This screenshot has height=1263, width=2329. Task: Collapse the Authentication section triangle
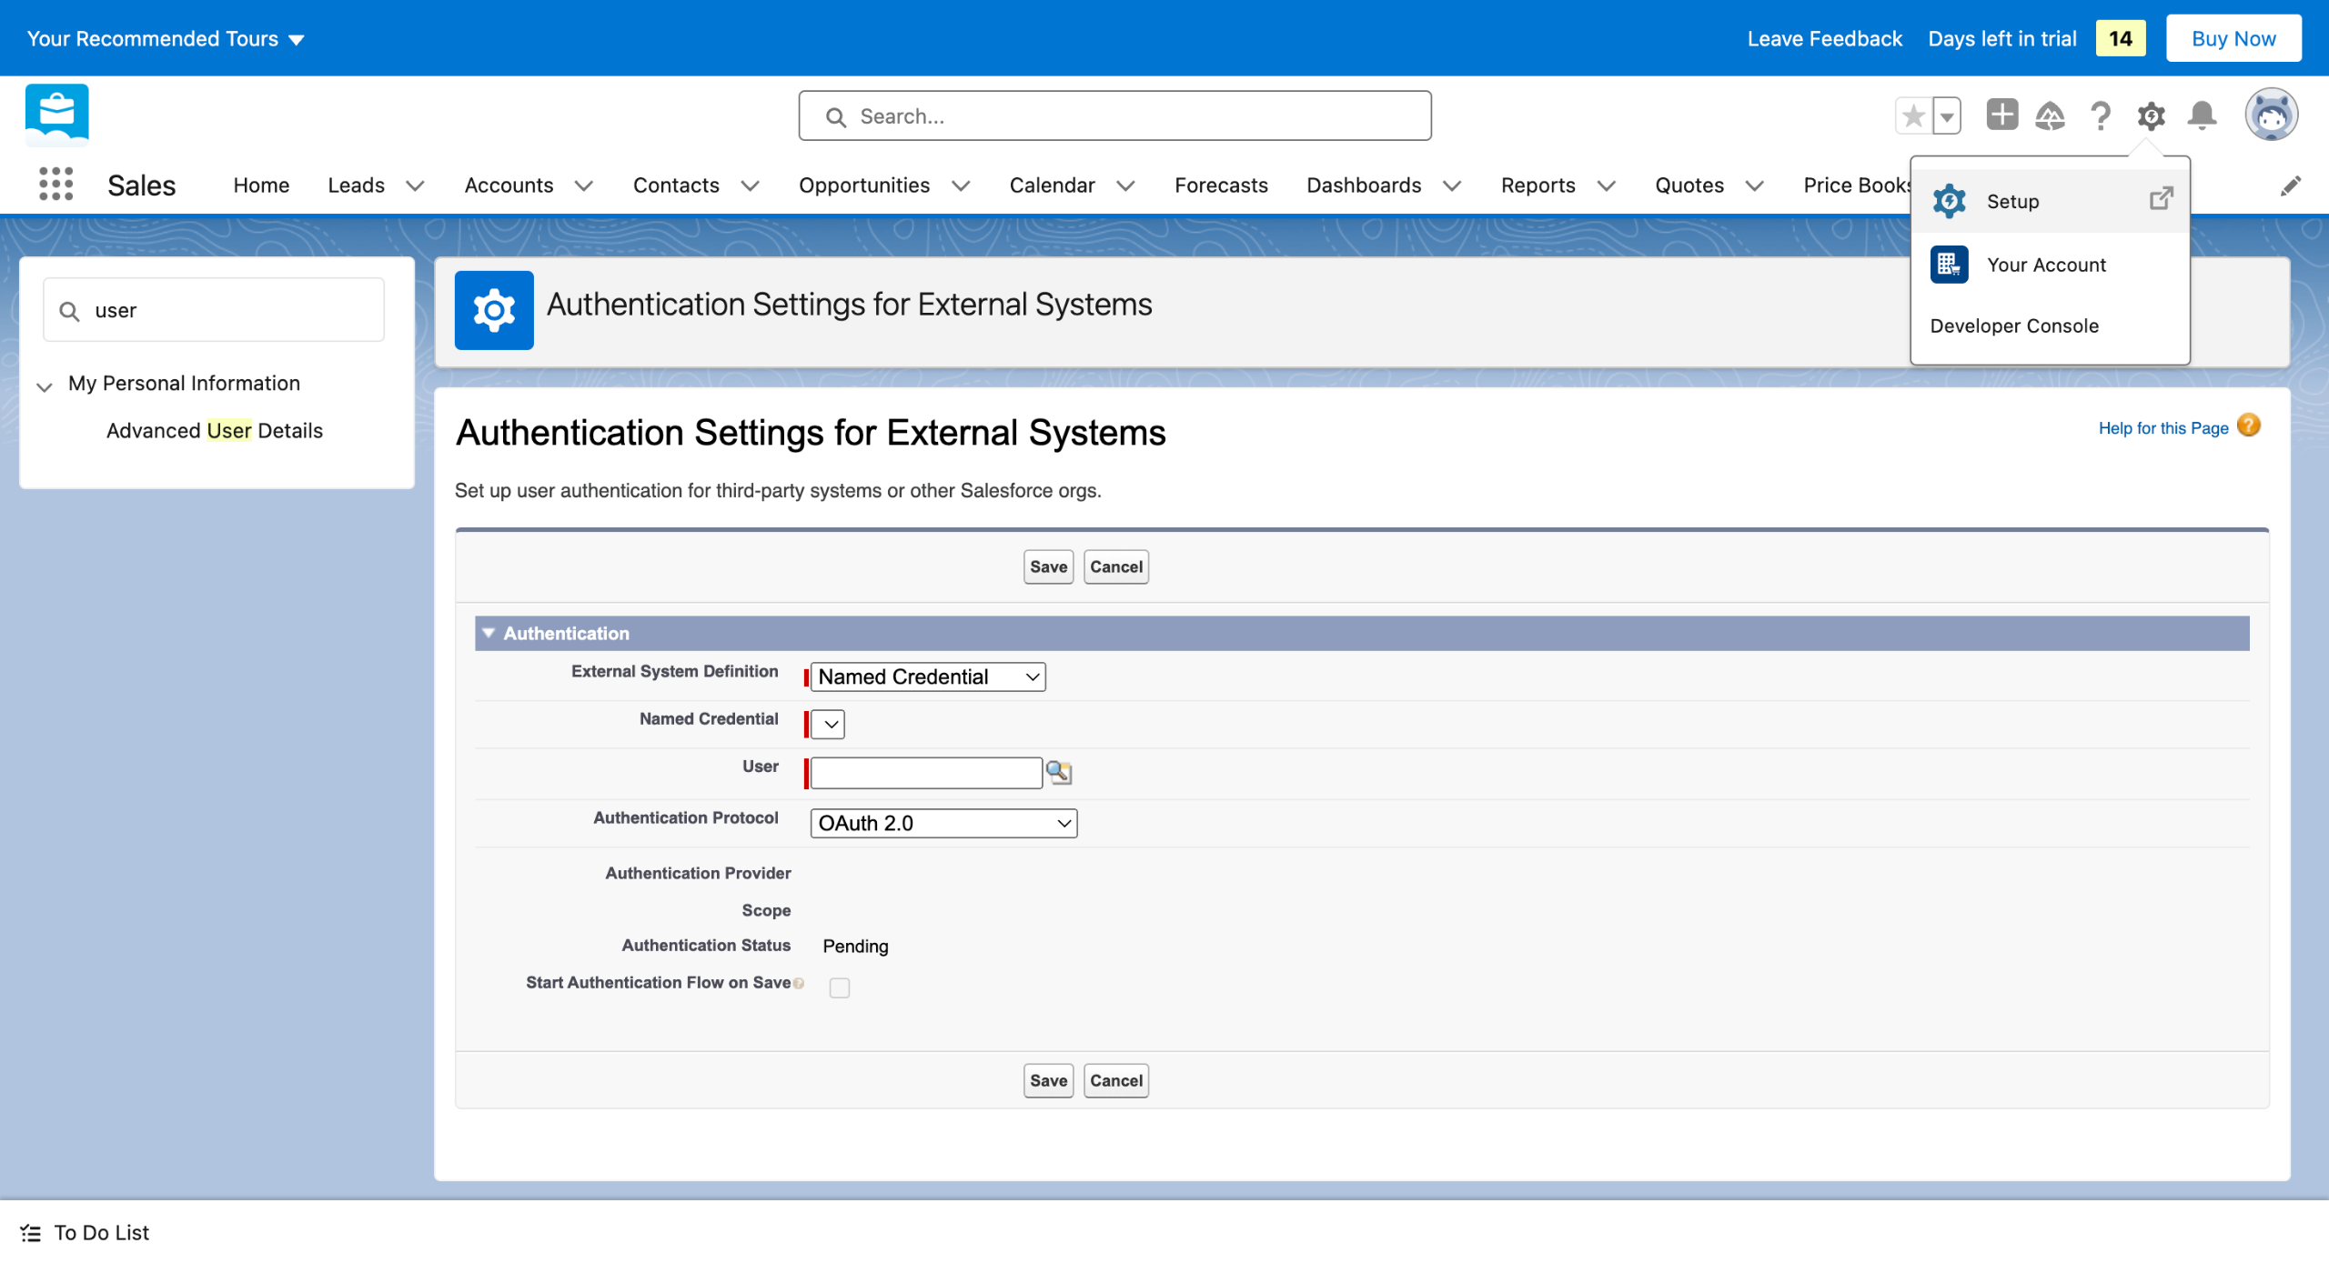(489, 633)
